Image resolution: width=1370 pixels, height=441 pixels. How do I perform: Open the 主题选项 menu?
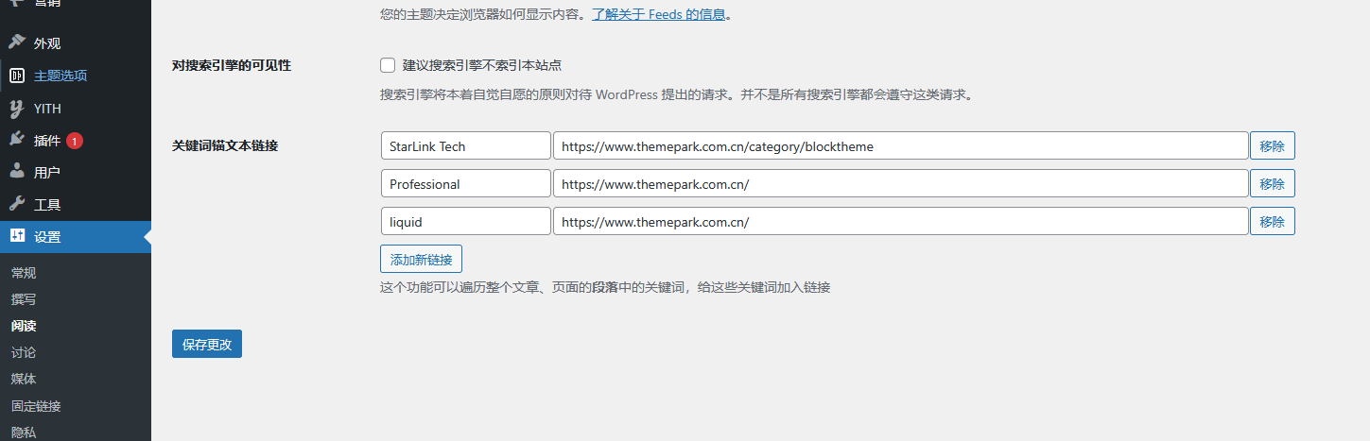point(76,76)
